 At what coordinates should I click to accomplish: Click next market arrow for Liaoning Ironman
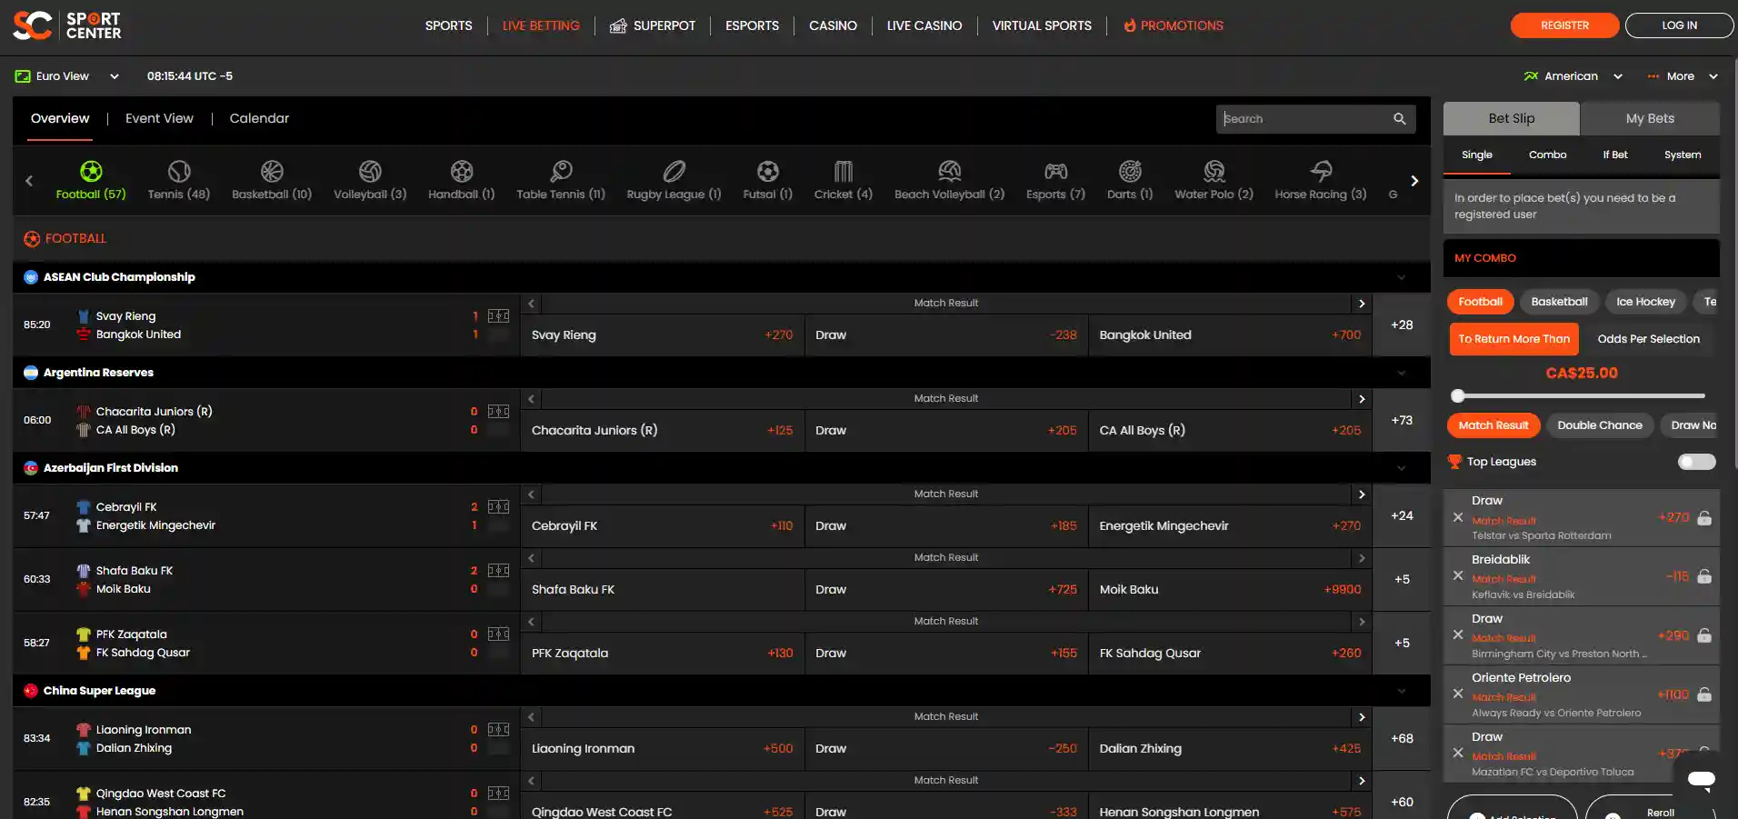(1362, 717)
